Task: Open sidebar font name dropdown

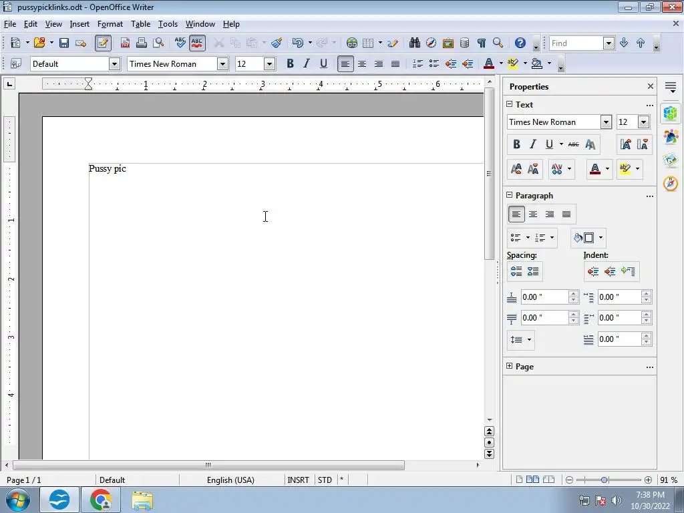Action: click(x=606, y=122)
